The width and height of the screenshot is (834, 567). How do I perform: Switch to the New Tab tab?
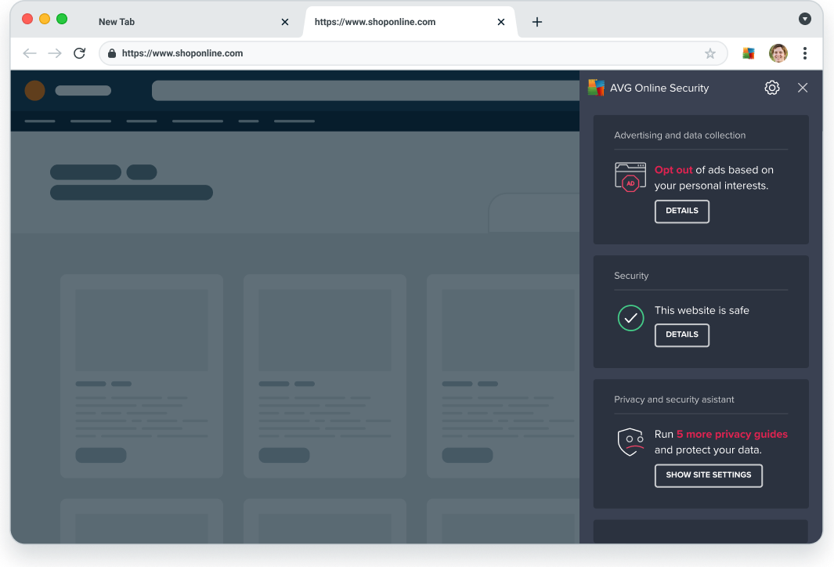pos(117,22)
